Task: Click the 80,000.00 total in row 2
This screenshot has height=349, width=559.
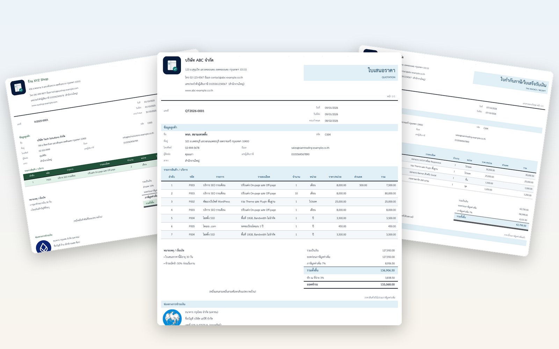Action: click(x=390, y=193)
